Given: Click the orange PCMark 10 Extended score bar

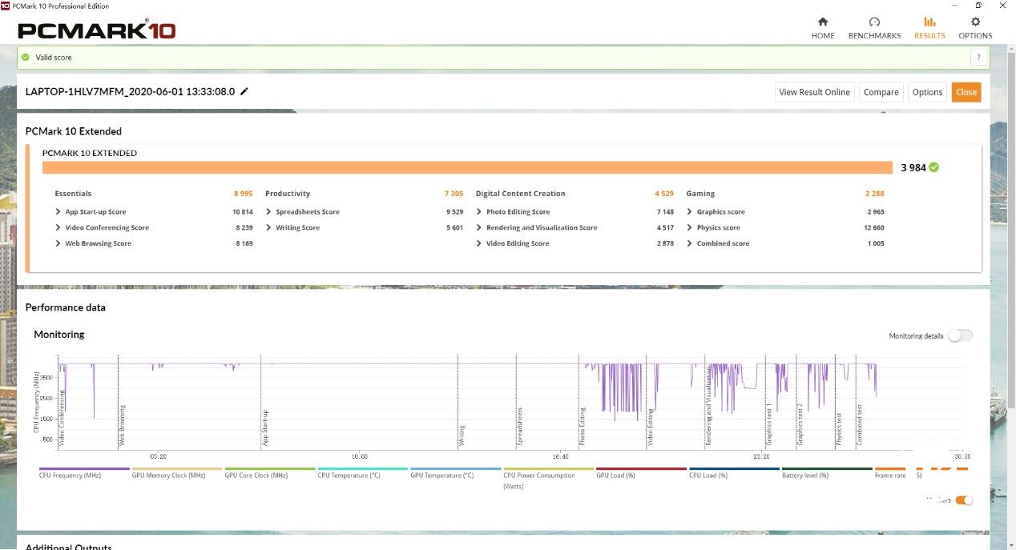Looking at the screenshot, I should tap(467, 167).
